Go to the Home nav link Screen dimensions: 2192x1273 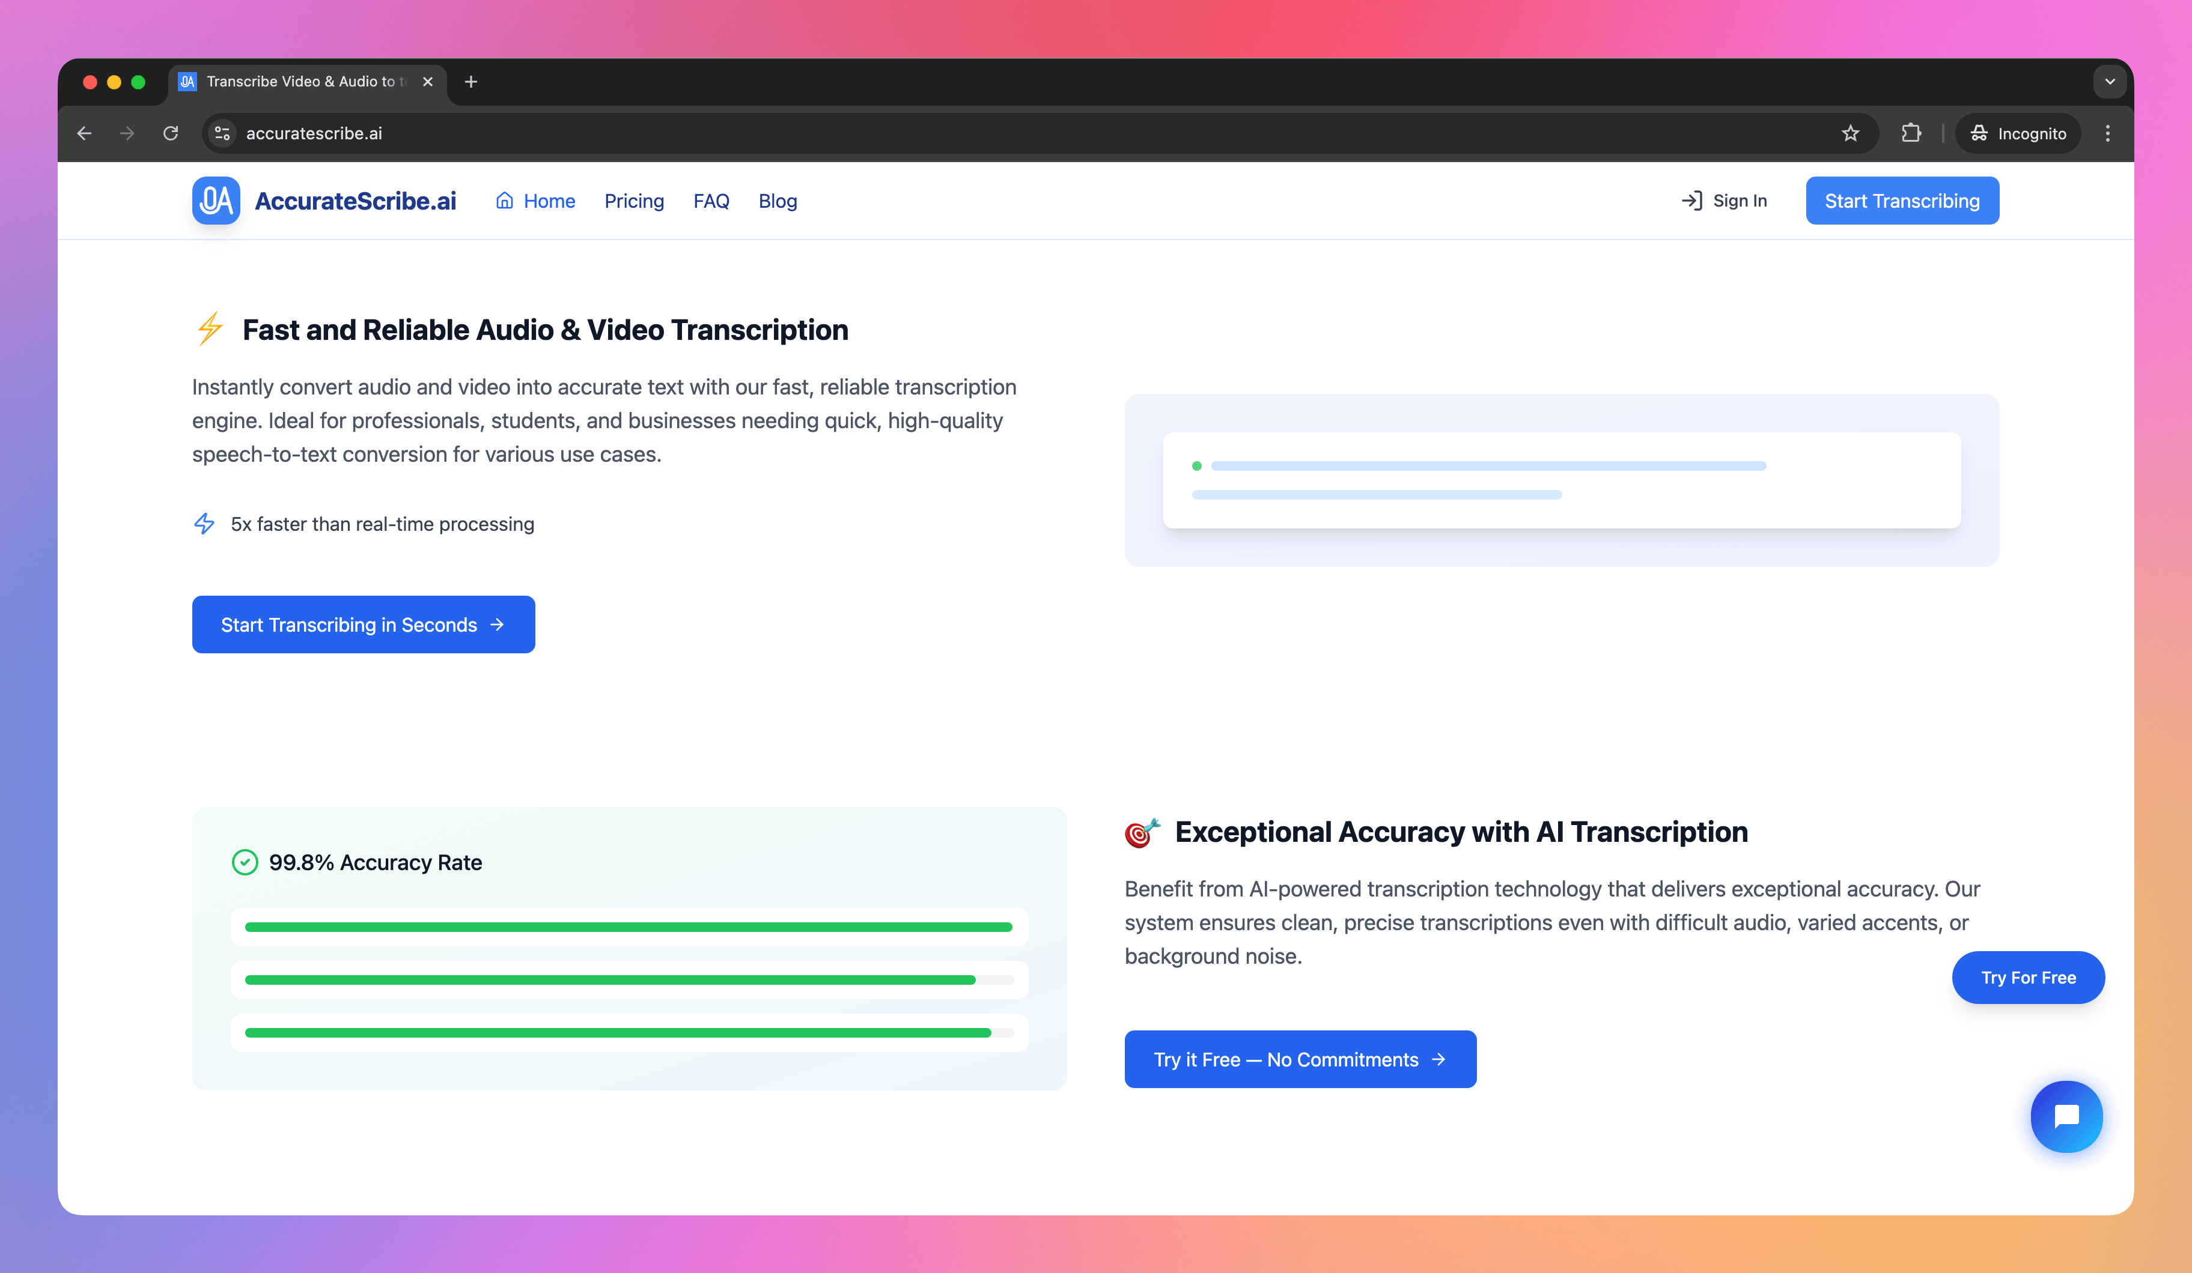pos(535,201)
